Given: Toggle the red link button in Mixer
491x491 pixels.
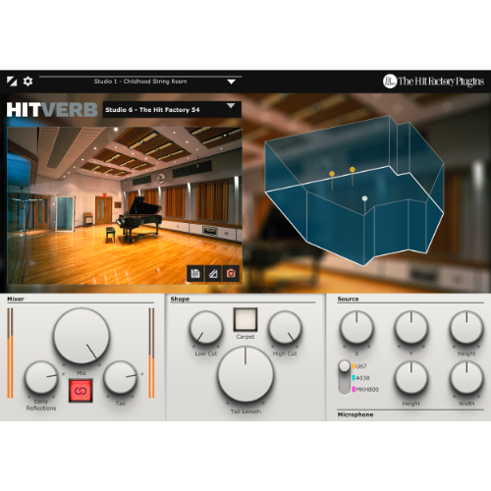Looking at the screenshot, I should (x=81, y=391).
